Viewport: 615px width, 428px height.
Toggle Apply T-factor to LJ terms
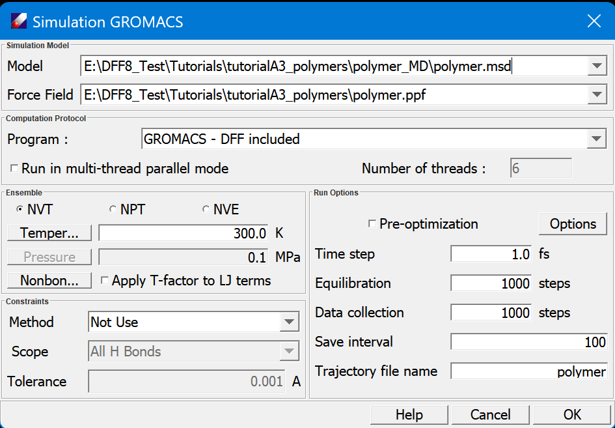point(105,280)
